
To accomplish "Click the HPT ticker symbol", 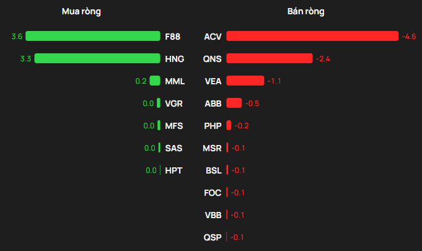I will (174, 170).
